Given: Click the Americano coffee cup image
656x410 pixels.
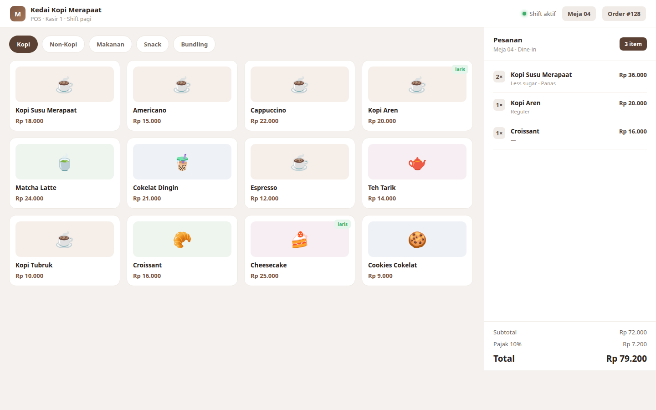Looking at the screenshot, I should pyautogui.click(x=182, y=84).
